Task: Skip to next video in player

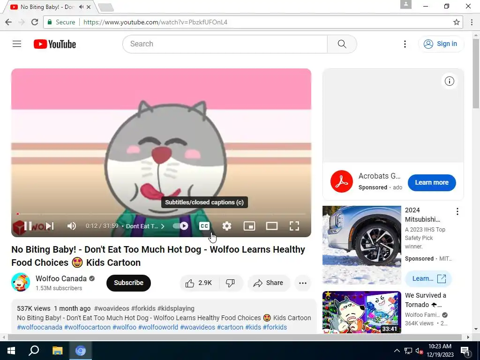Action: 50,226
